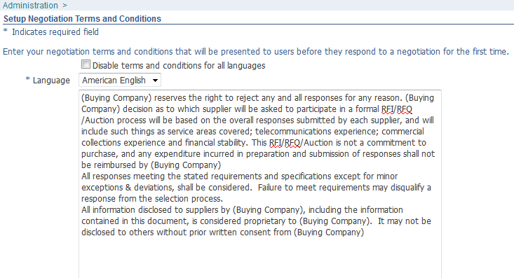
Task: Place cursor at 'All information disclosed' paragraph start
Action: [82, 210]
